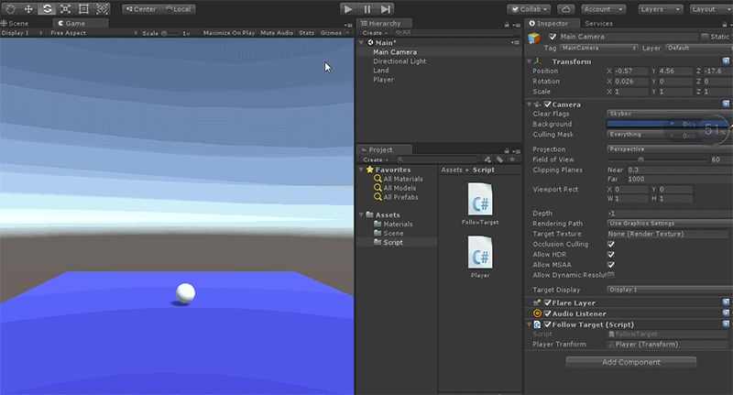
Task: Toggle Allow HDR checkbox
Action: tap(610, 254)
